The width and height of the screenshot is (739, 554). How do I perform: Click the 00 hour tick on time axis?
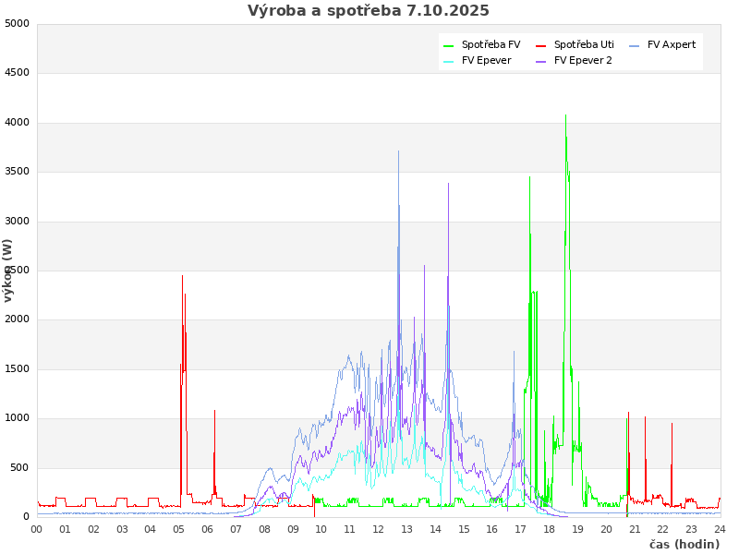[x=37, y=529]
